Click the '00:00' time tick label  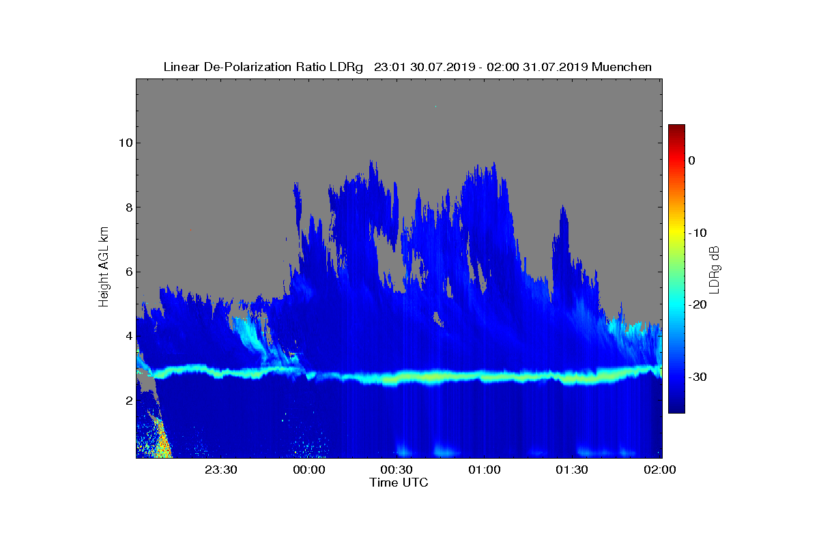[x=308, y=470]
